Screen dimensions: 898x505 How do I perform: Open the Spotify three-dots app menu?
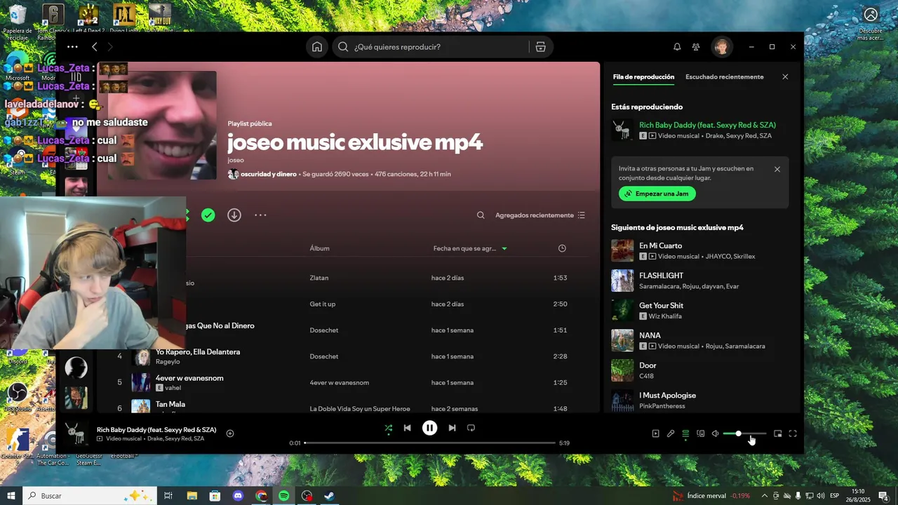point(72,47)
